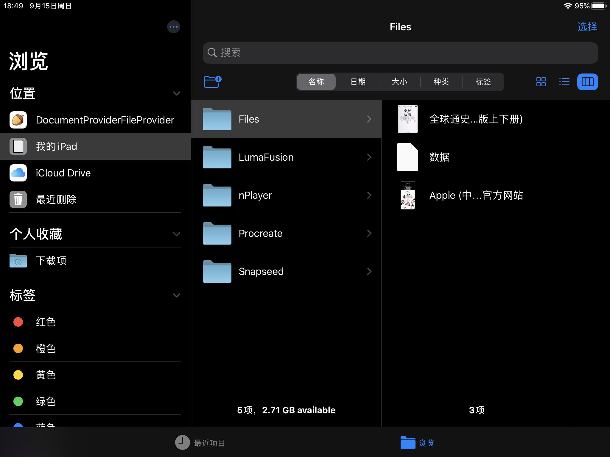The height and width of the screenshot is (457, 610).
Task: Toggle sorting by 日期
Action: pyautogui.click(x=358, y=82)
